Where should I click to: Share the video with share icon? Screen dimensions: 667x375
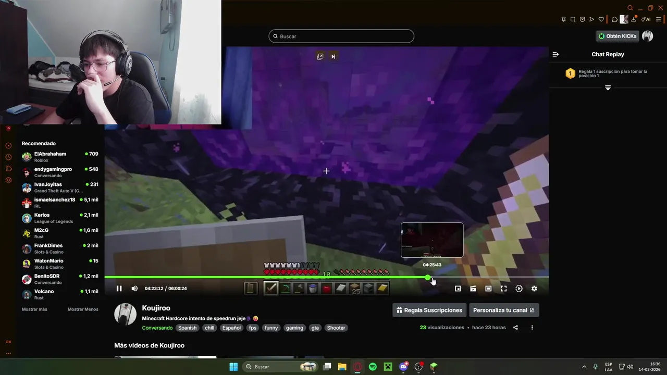[515, 328]
